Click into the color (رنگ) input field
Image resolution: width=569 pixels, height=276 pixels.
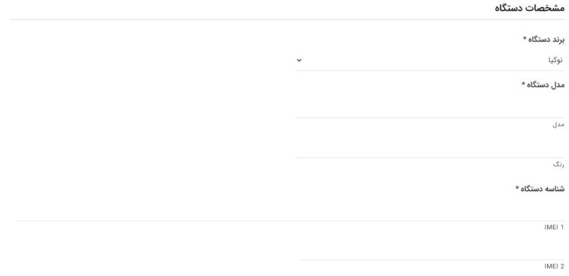(430, 148)
